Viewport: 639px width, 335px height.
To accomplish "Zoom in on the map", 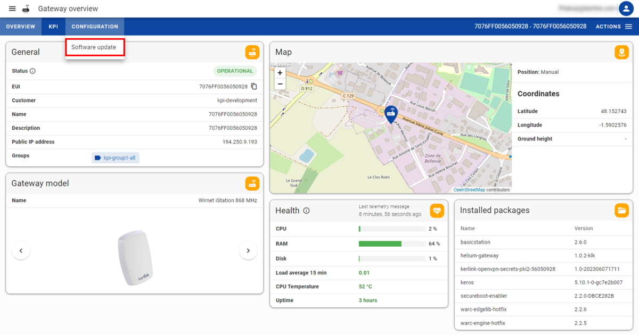I will pos(280,73).
